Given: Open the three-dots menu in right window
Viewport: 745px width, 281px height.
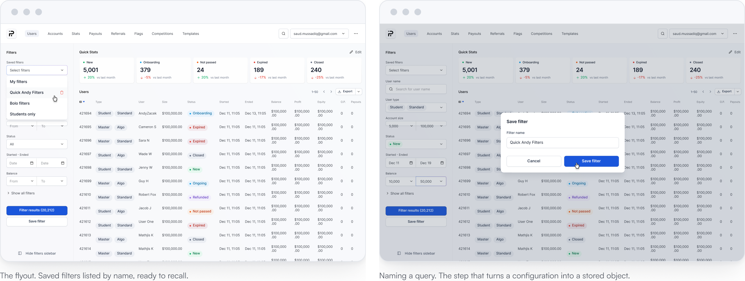Looking at the screenshot, I should pos(735,34).
